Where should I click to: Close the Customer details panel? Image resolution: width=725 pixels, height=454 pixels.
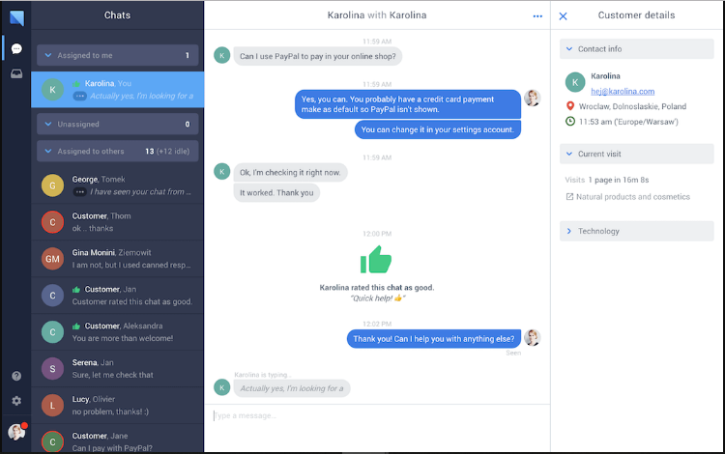(x=563, y=16)
